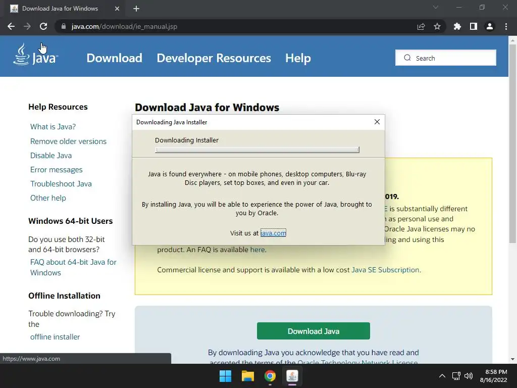Click the Downloading Installer progress bar
This screenshot has height=388, width=517.
tap(257, 150)
